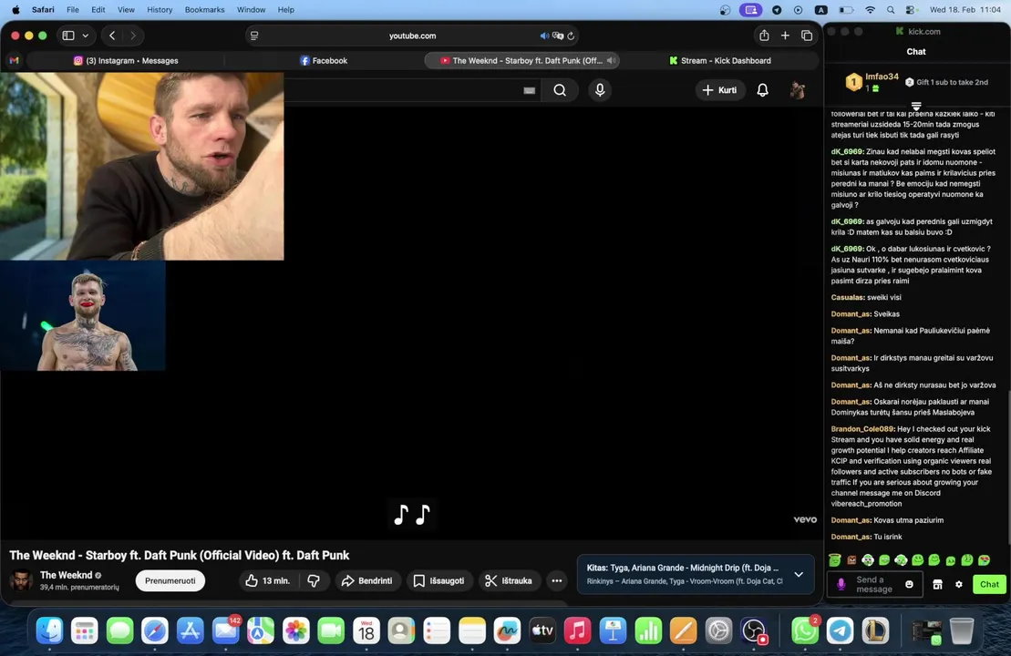The width and height of the screenshot is (1011, 656).
Task: Start YouTube voice search microphone
Action: point(600,90)
